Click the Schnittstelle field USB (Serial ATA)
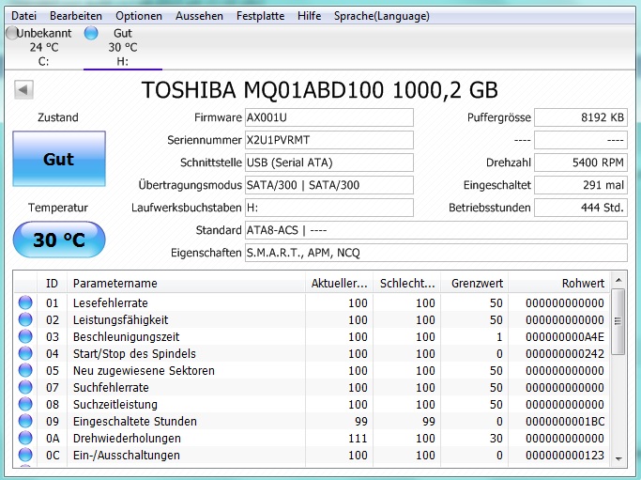Image resolution: width=641 pixels, height=480 pixels. pos(329,163)
